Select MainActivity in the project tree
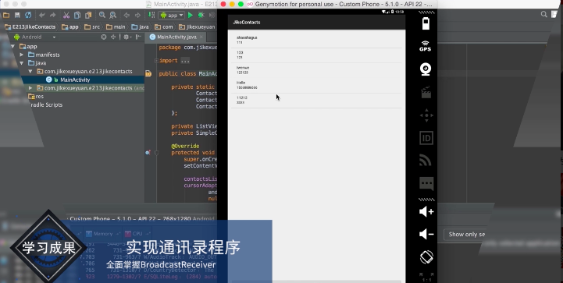Image resolution: width=563 pixels, height=283 pixels. 75,80
